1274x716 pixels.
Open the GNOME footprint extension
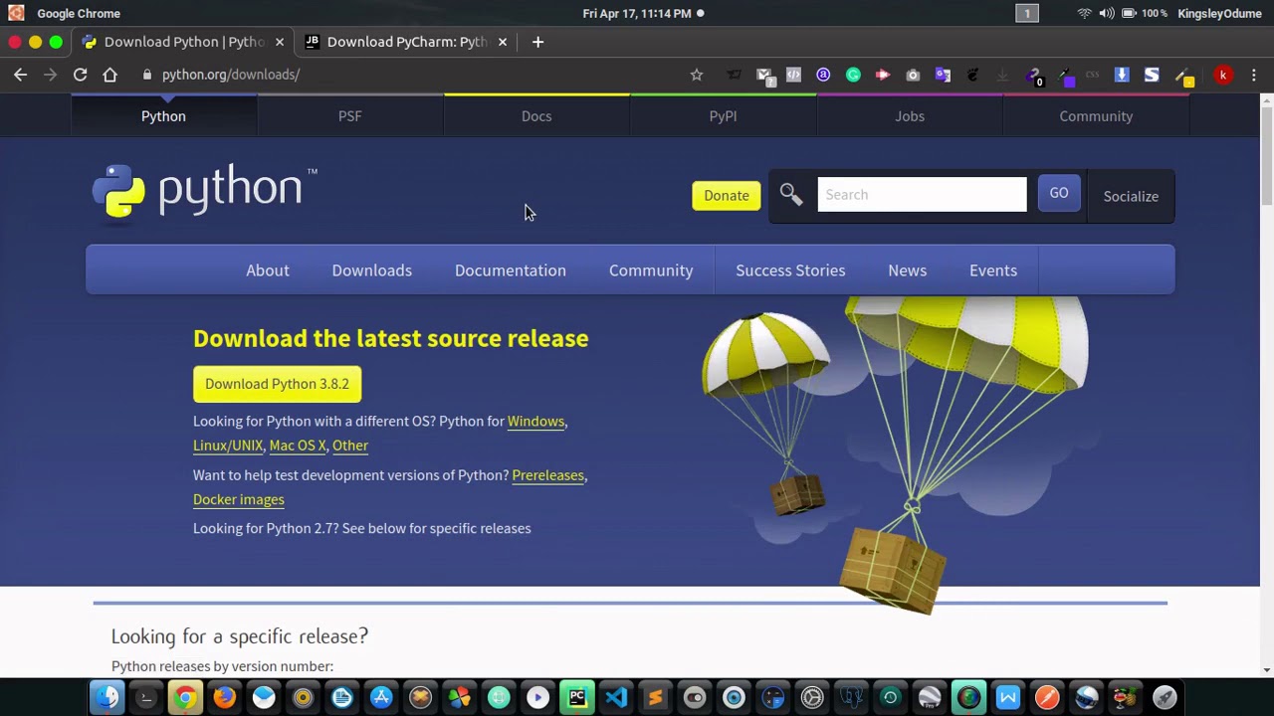click(x=972, y=75)
